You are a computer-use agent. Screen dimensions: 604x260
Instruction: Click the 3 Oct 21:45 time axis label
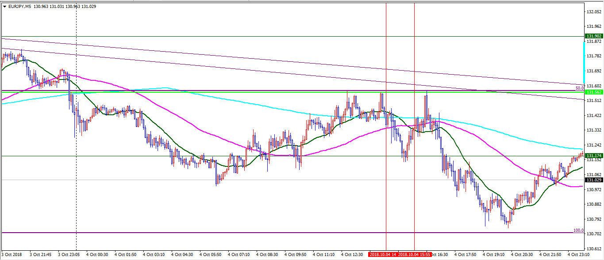pos(41,255)
